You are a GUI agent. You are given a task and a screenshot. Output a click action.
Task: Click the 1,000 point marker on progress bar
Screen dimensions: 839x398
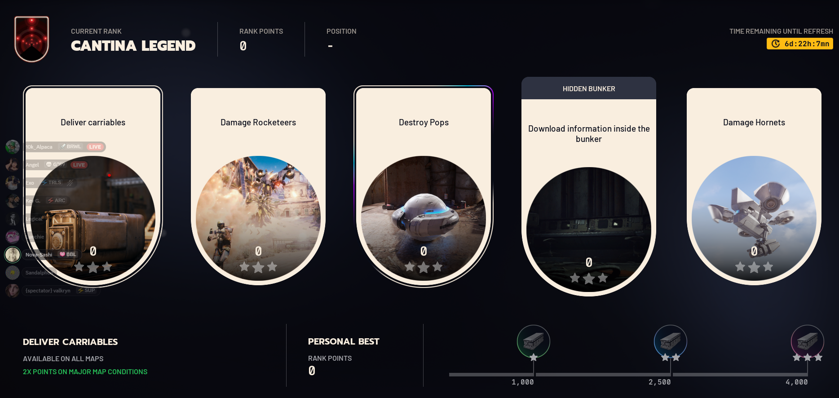[522, 382]
